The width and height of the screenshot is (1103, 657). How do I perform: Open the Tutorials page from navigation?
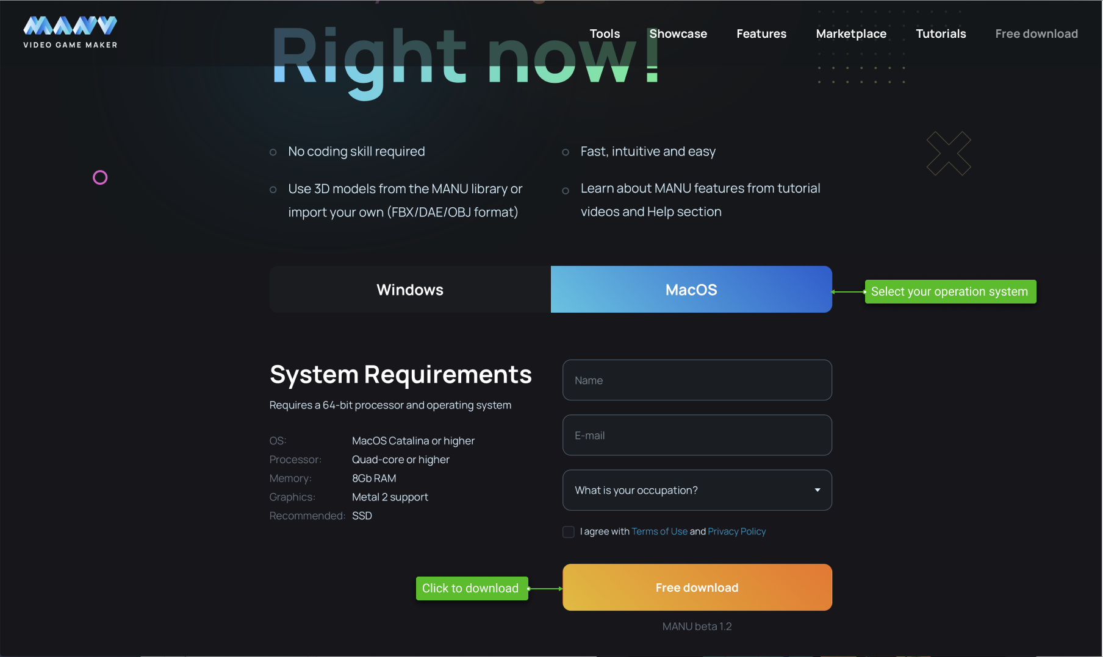click(x=940, y=34)
